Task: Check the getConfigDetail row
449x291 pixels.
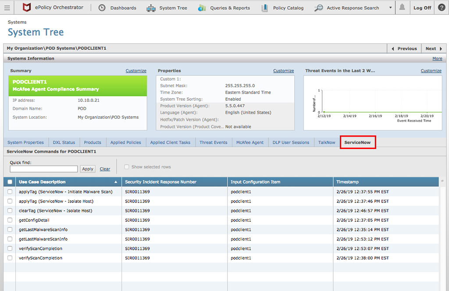Action: click(x=10, y=220)
